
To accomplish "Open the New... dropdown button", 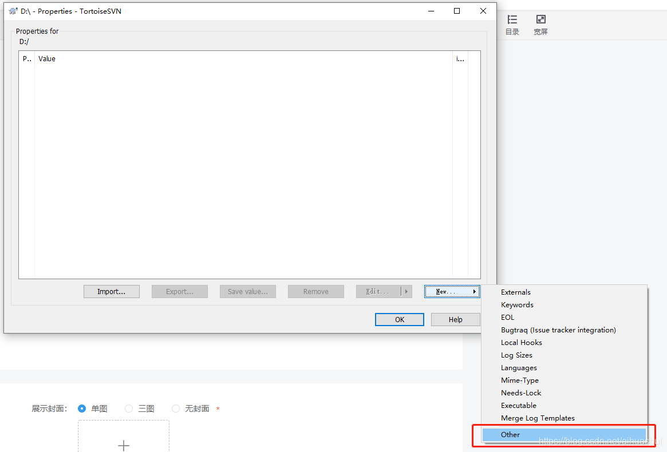I will [452, 292].
